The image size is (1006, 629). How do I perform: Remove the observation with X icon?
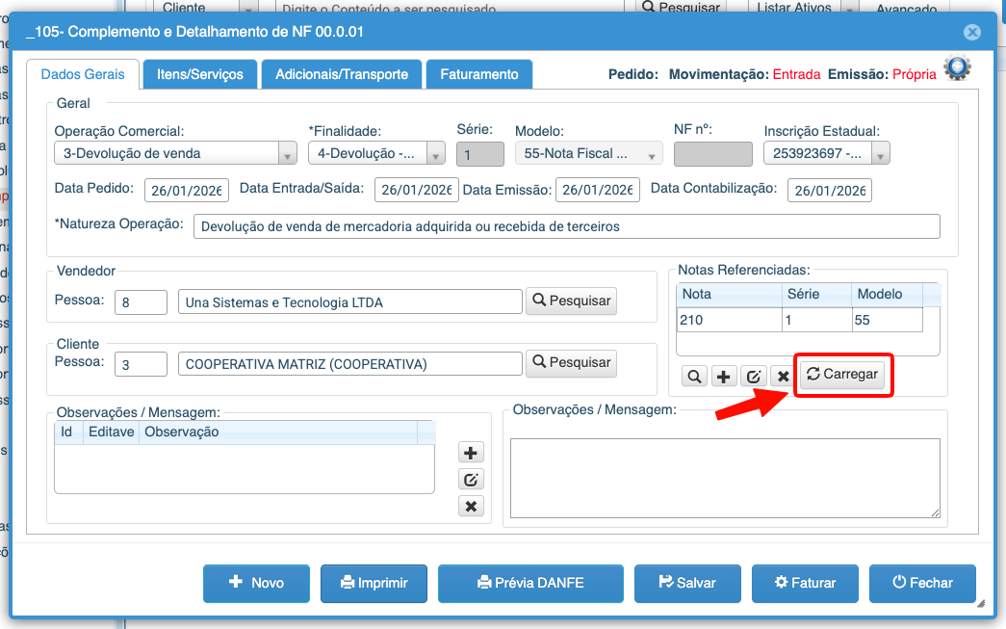click(471, 507)
